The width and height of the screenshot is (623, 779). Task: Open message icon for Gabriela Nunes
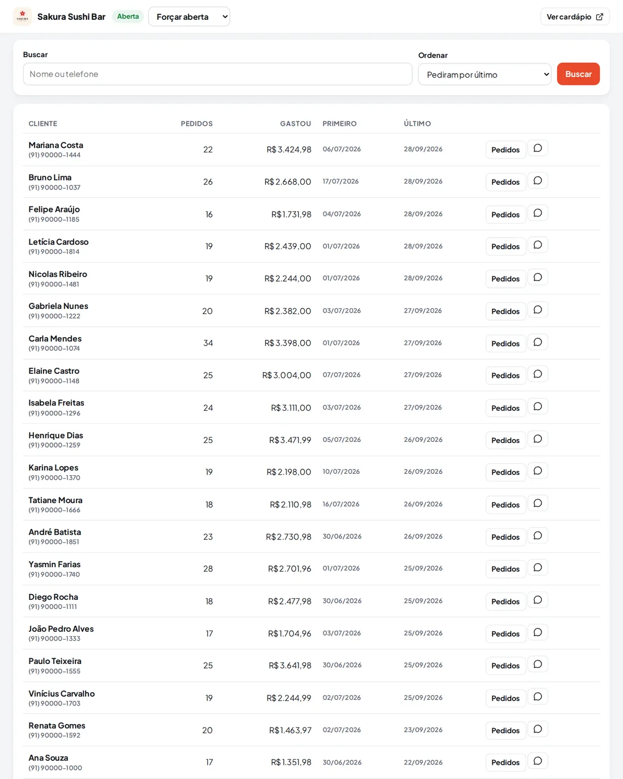coord(537,310)
